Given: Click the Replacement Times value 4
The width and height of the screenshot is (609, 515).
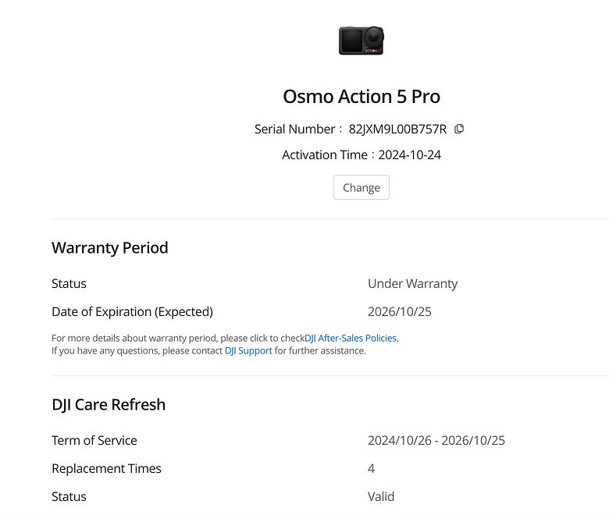Looking at the screenshot, I should tap(372, 468).
